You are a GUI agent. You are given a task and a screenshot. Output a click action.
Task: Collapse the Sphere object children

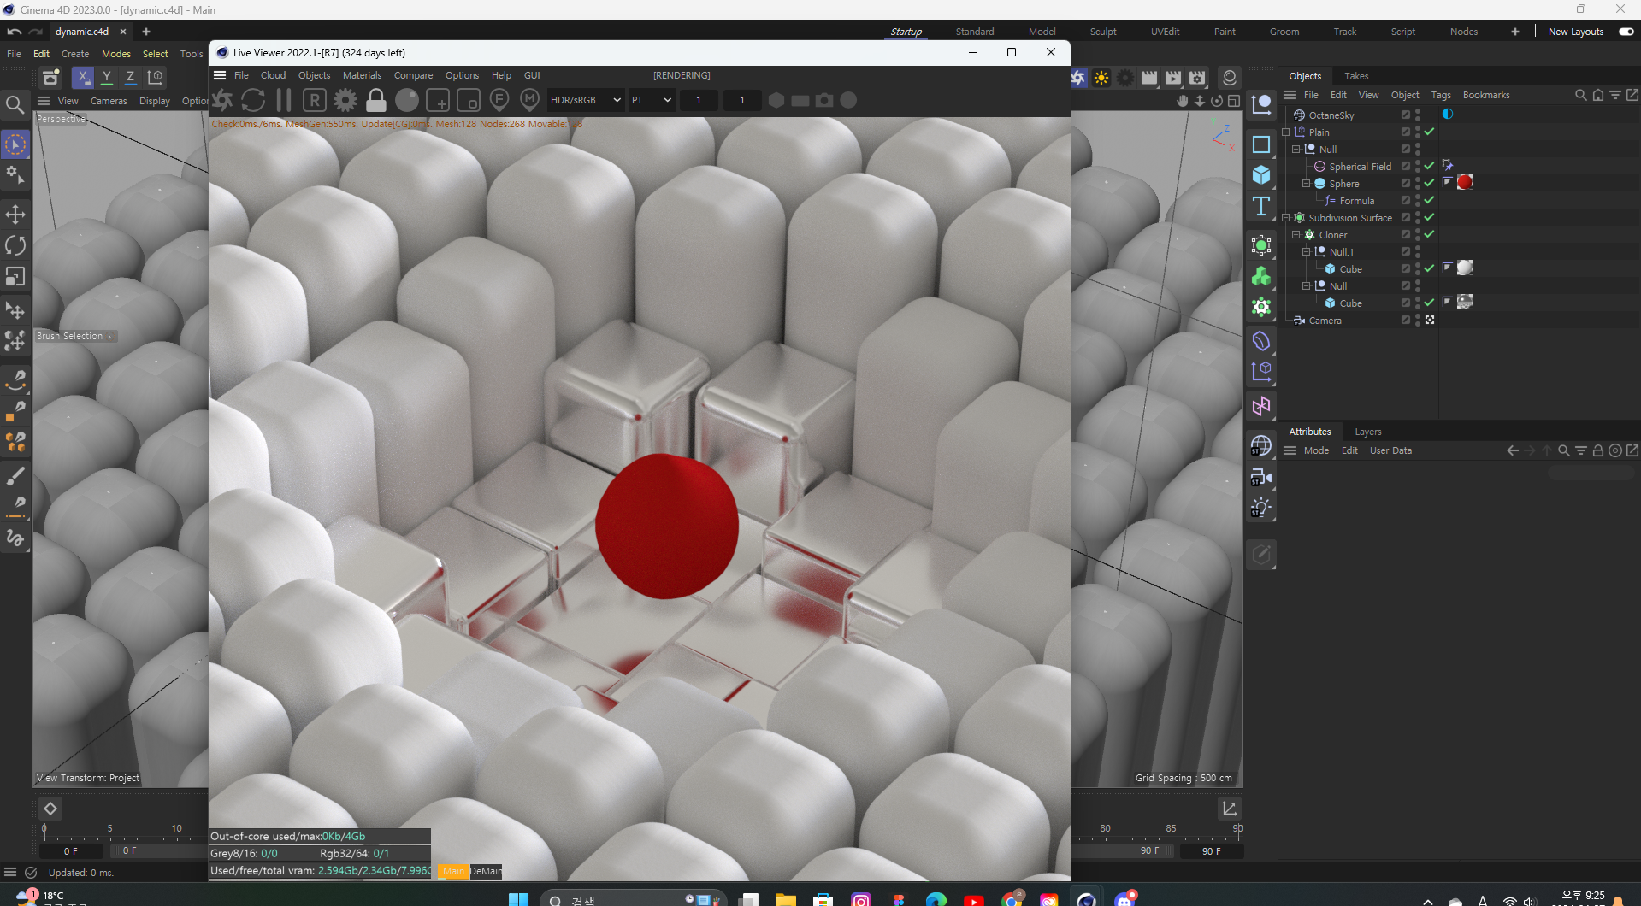[1306, 184]
